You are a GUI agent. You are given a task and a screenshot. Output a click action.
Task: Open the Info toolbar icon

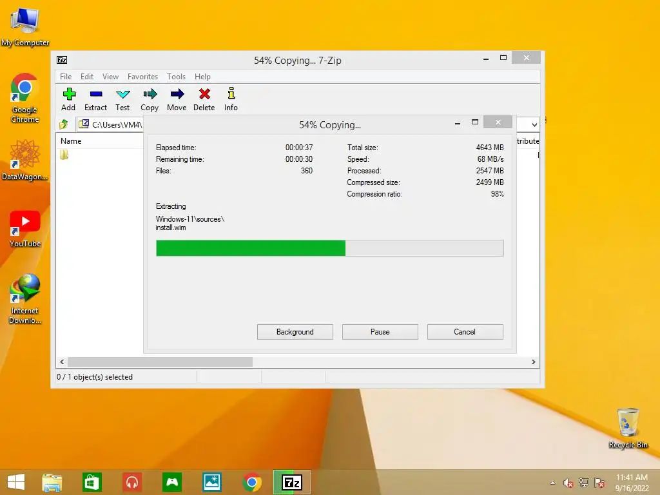click(x=231, y=93)
